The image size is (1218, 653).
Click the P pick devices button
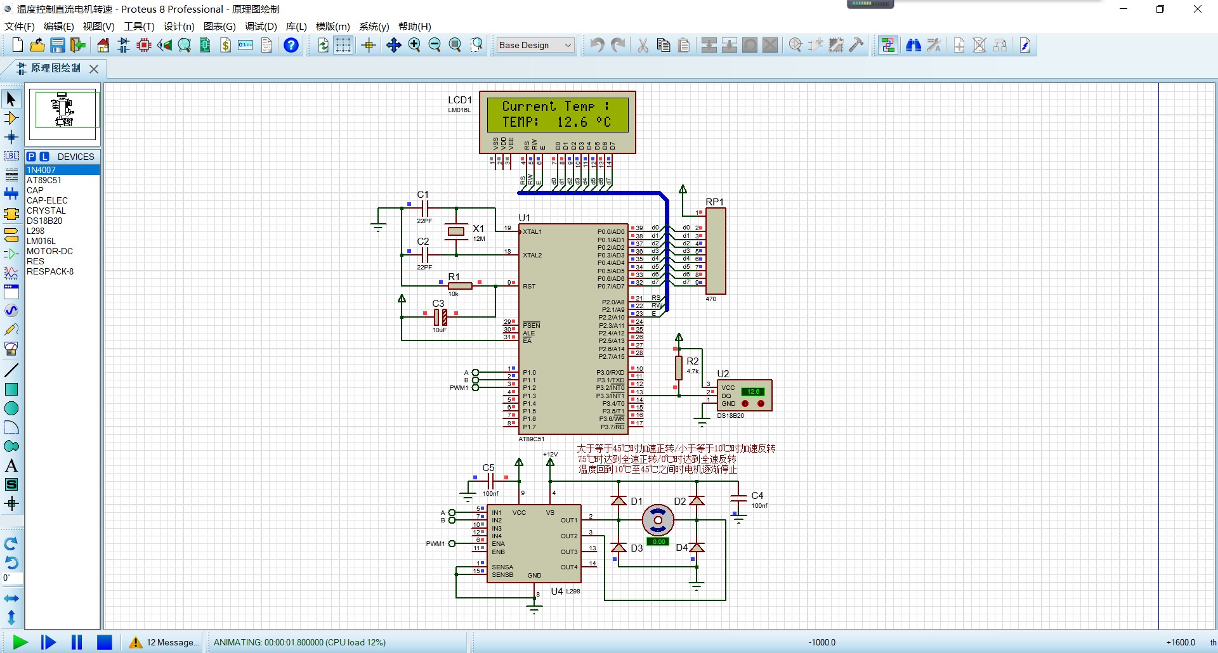click(x=32, y=157)
